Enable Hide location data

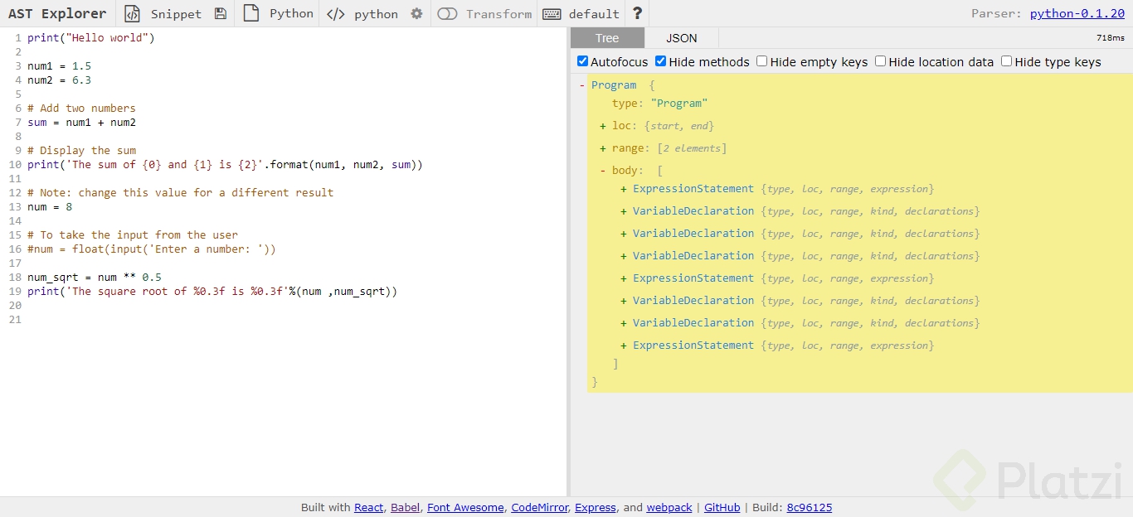(880, 61)
